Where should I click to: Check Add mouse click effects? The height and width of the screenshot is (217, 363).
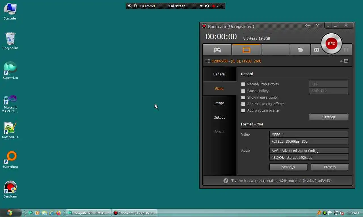243,104
